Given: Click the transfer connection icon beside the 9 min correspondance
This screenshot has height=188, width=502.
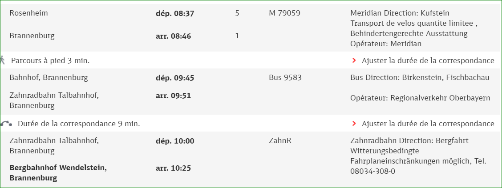Looking at the screenshot, I should point(6,124).
